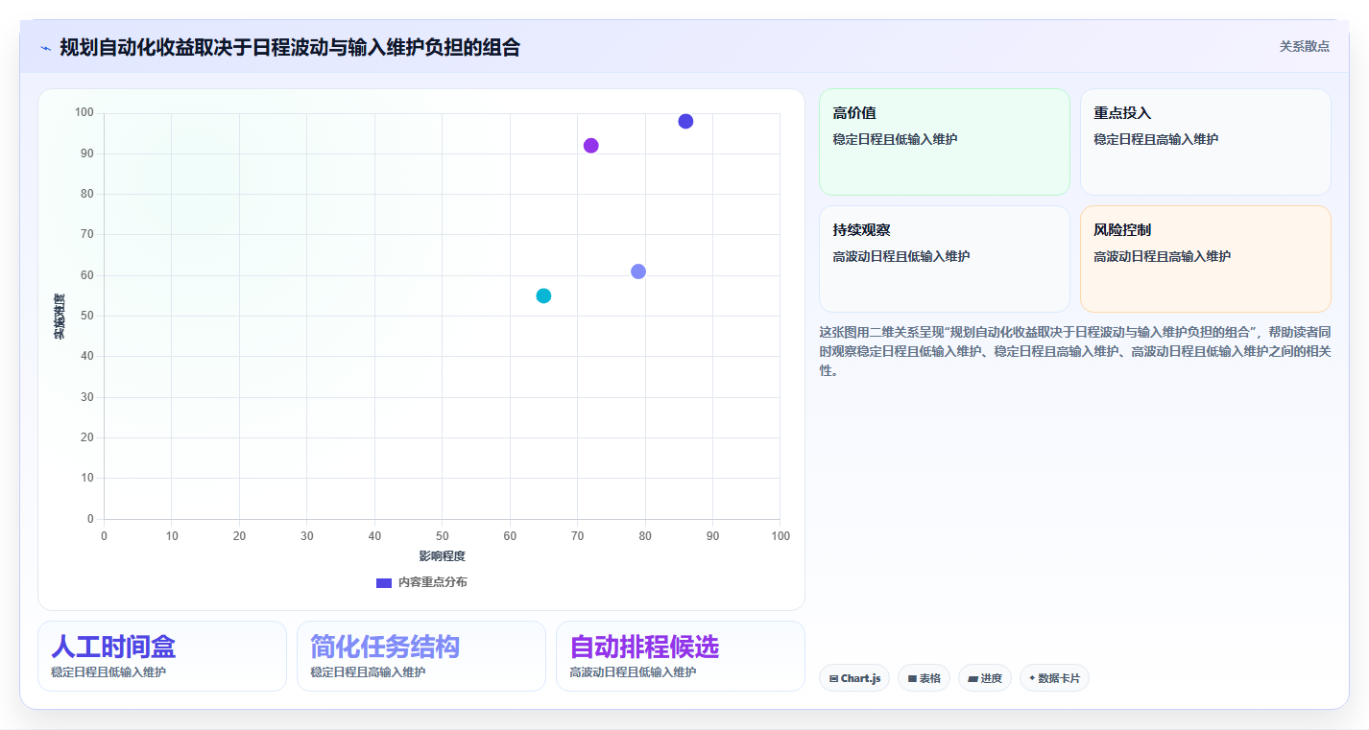Open the 风险控制 quadrant card
Screen dimensions: 1369x730
click(x=1205, y=259)
